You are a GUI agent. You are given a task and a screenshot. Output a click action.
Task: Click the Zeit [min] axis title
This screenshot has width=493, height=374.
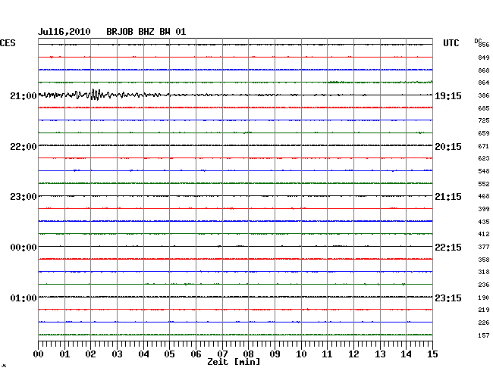click(x=234, y=362)
